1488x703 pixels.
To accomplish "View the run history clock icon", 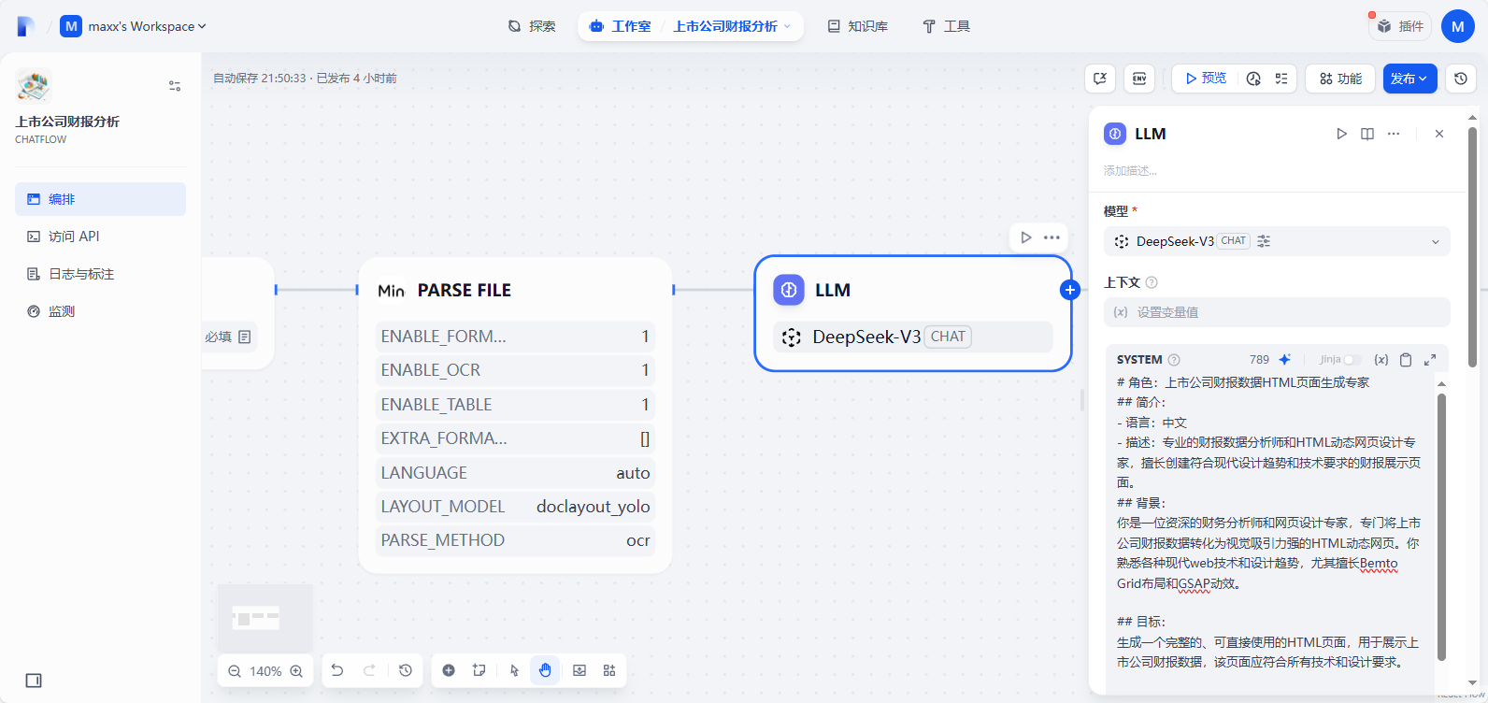I will click(x=1253, y=79).
